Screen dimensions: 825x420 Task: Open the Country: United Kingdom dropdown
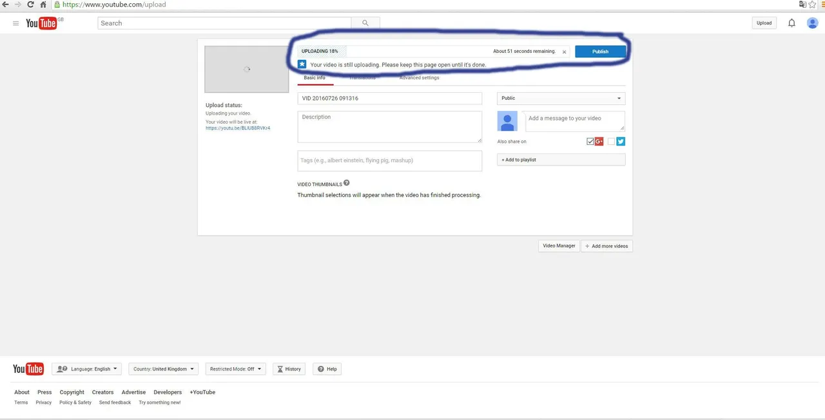pos(164,369)
